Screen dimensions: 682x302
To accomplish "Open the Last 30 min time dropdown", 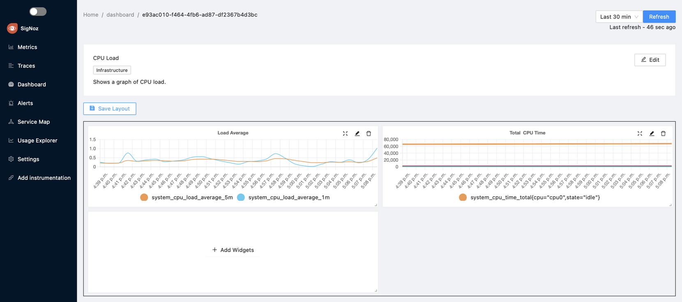I will click(x=619, y=17).
